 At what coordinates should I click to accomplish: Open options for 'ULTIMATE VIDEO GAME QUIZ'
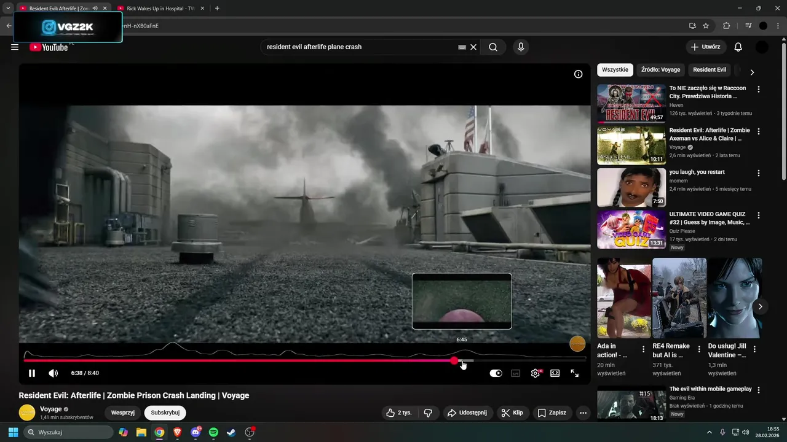pos(759,215)
